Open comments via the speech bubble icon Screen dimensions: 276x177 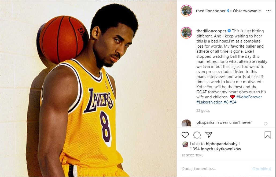pos(197,135)
